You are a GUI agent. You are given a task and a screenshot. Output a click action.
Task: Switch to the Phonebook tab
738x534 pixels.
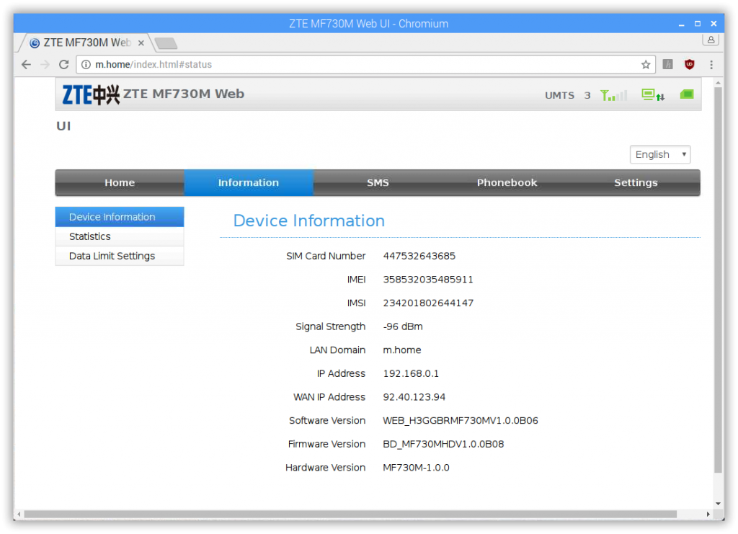(x=507, y=182)
